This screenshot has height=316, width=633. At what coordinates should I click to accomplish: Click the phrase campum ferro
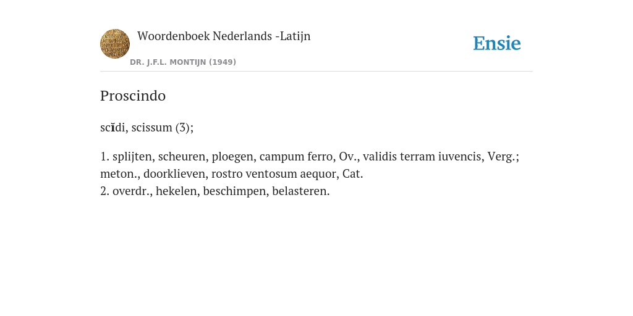pyautogui.click(x=297, y=156)
